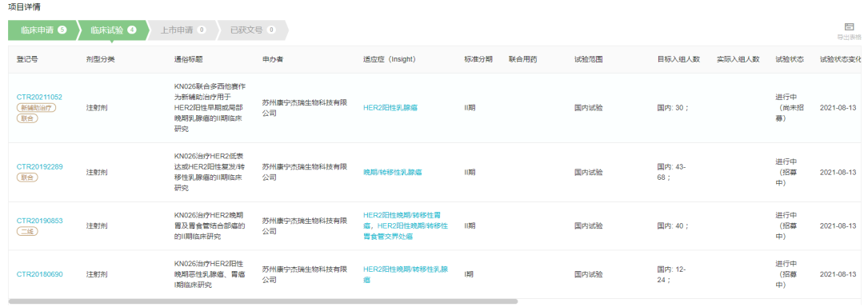Click the export table icon
Viewport: 864px width, 307px height.
tap(849, 27)
